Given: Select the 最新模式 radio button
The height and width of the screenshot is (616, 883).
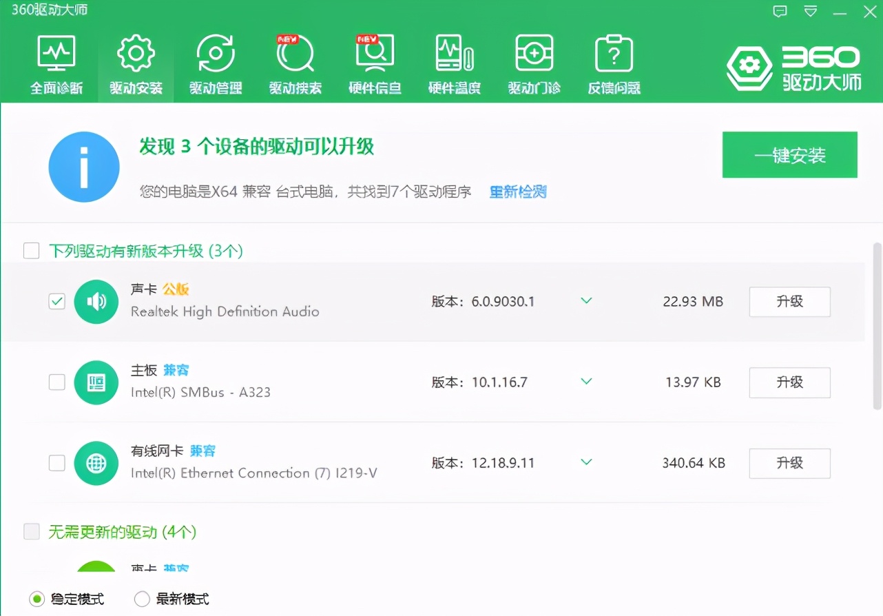Looking at the screenshot, I should tap(142, 599).
